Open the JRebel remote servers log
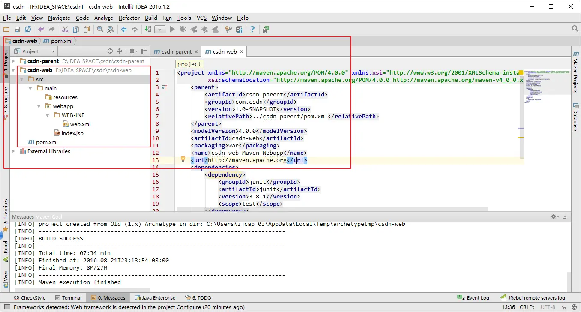 [533, 298]
